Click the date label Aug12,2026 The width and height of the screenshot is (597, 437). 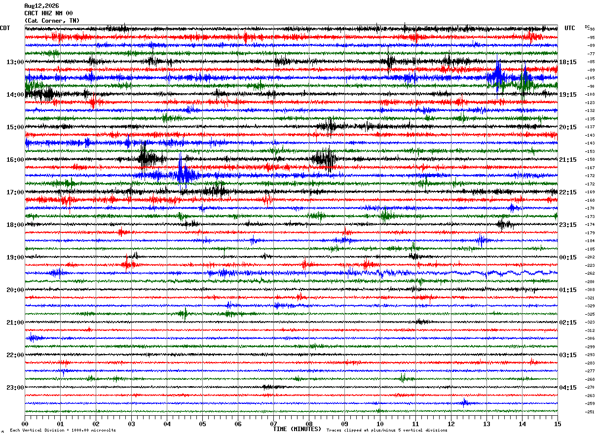coord(41,6)
